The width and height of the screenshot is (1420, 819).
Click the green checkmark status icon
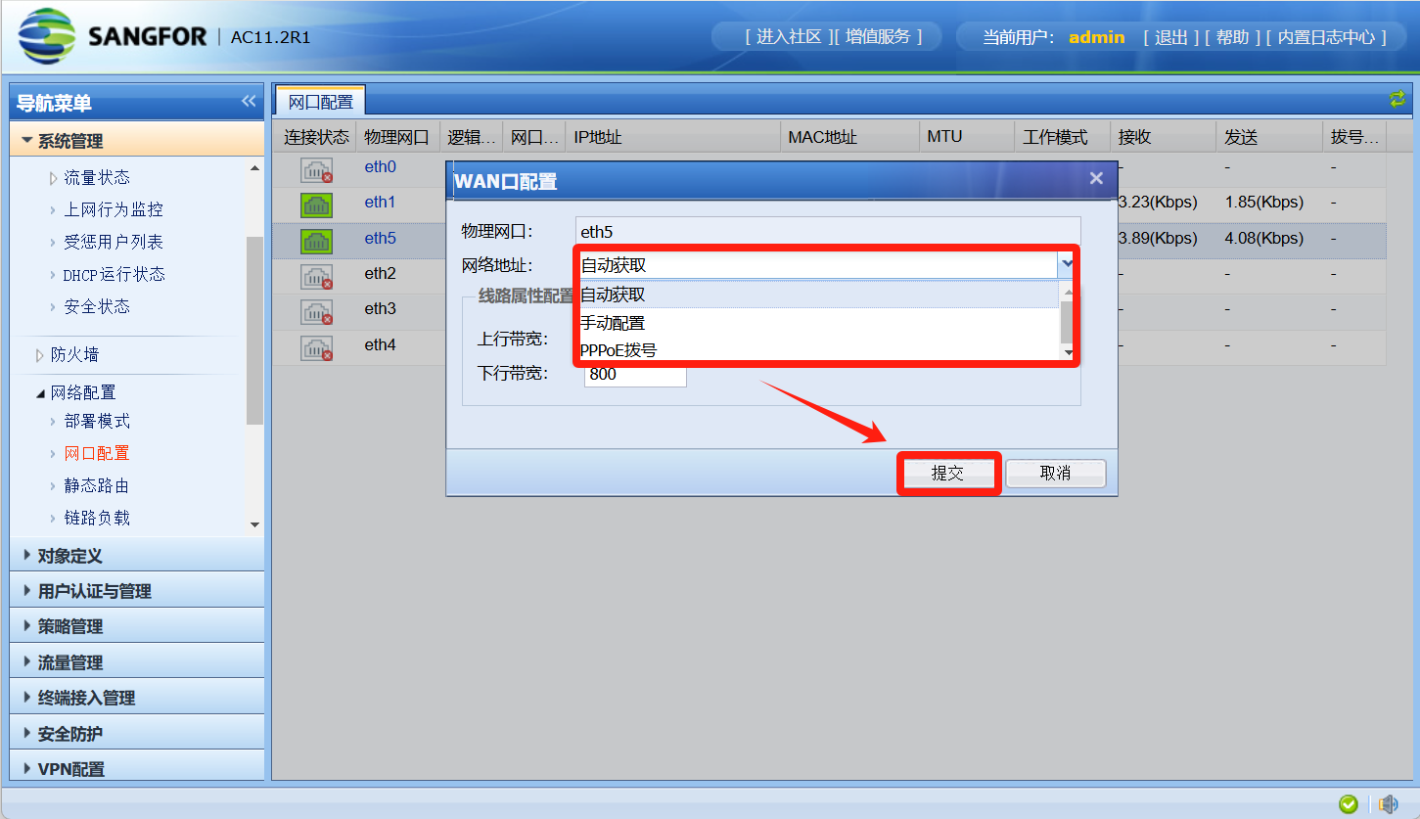(x=1349, y=803)
